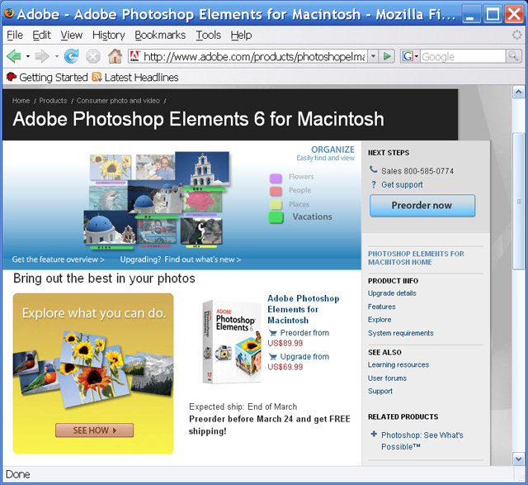Open the History menu
Screen dimensions: 528x485
(x=108, y=35)
